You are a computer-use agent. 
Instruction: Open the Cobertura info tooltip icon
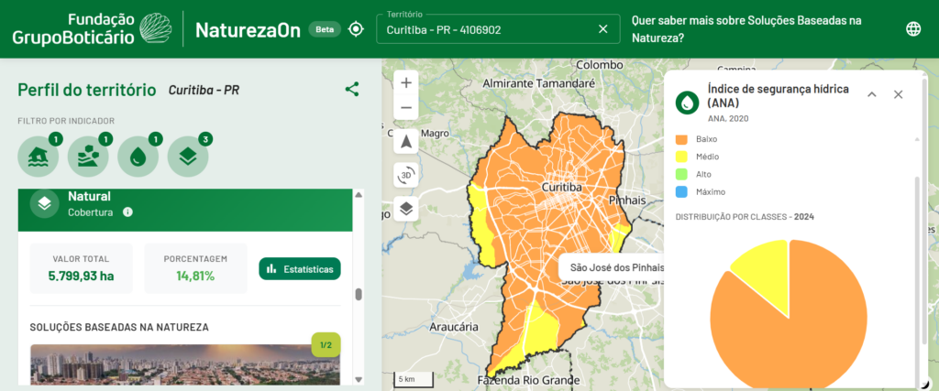[127, 212]
